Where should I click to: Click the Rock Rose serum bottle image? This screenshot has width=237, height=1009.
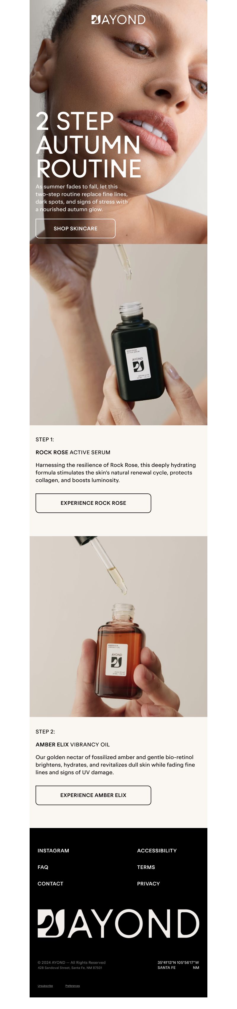(118, 335)
